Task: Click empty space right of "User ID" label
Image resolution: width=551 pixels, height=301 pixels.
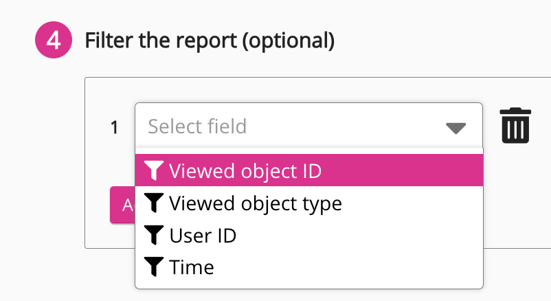Action: point(357,235)
